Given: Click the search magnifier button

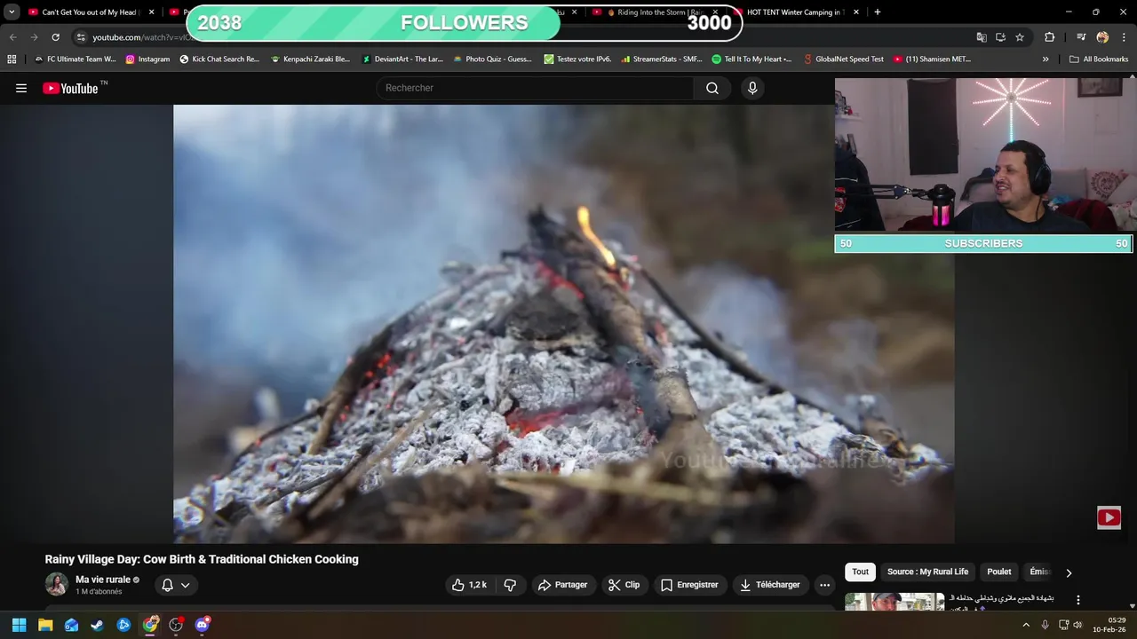Looking at the screenshot, I should point(712,88).
